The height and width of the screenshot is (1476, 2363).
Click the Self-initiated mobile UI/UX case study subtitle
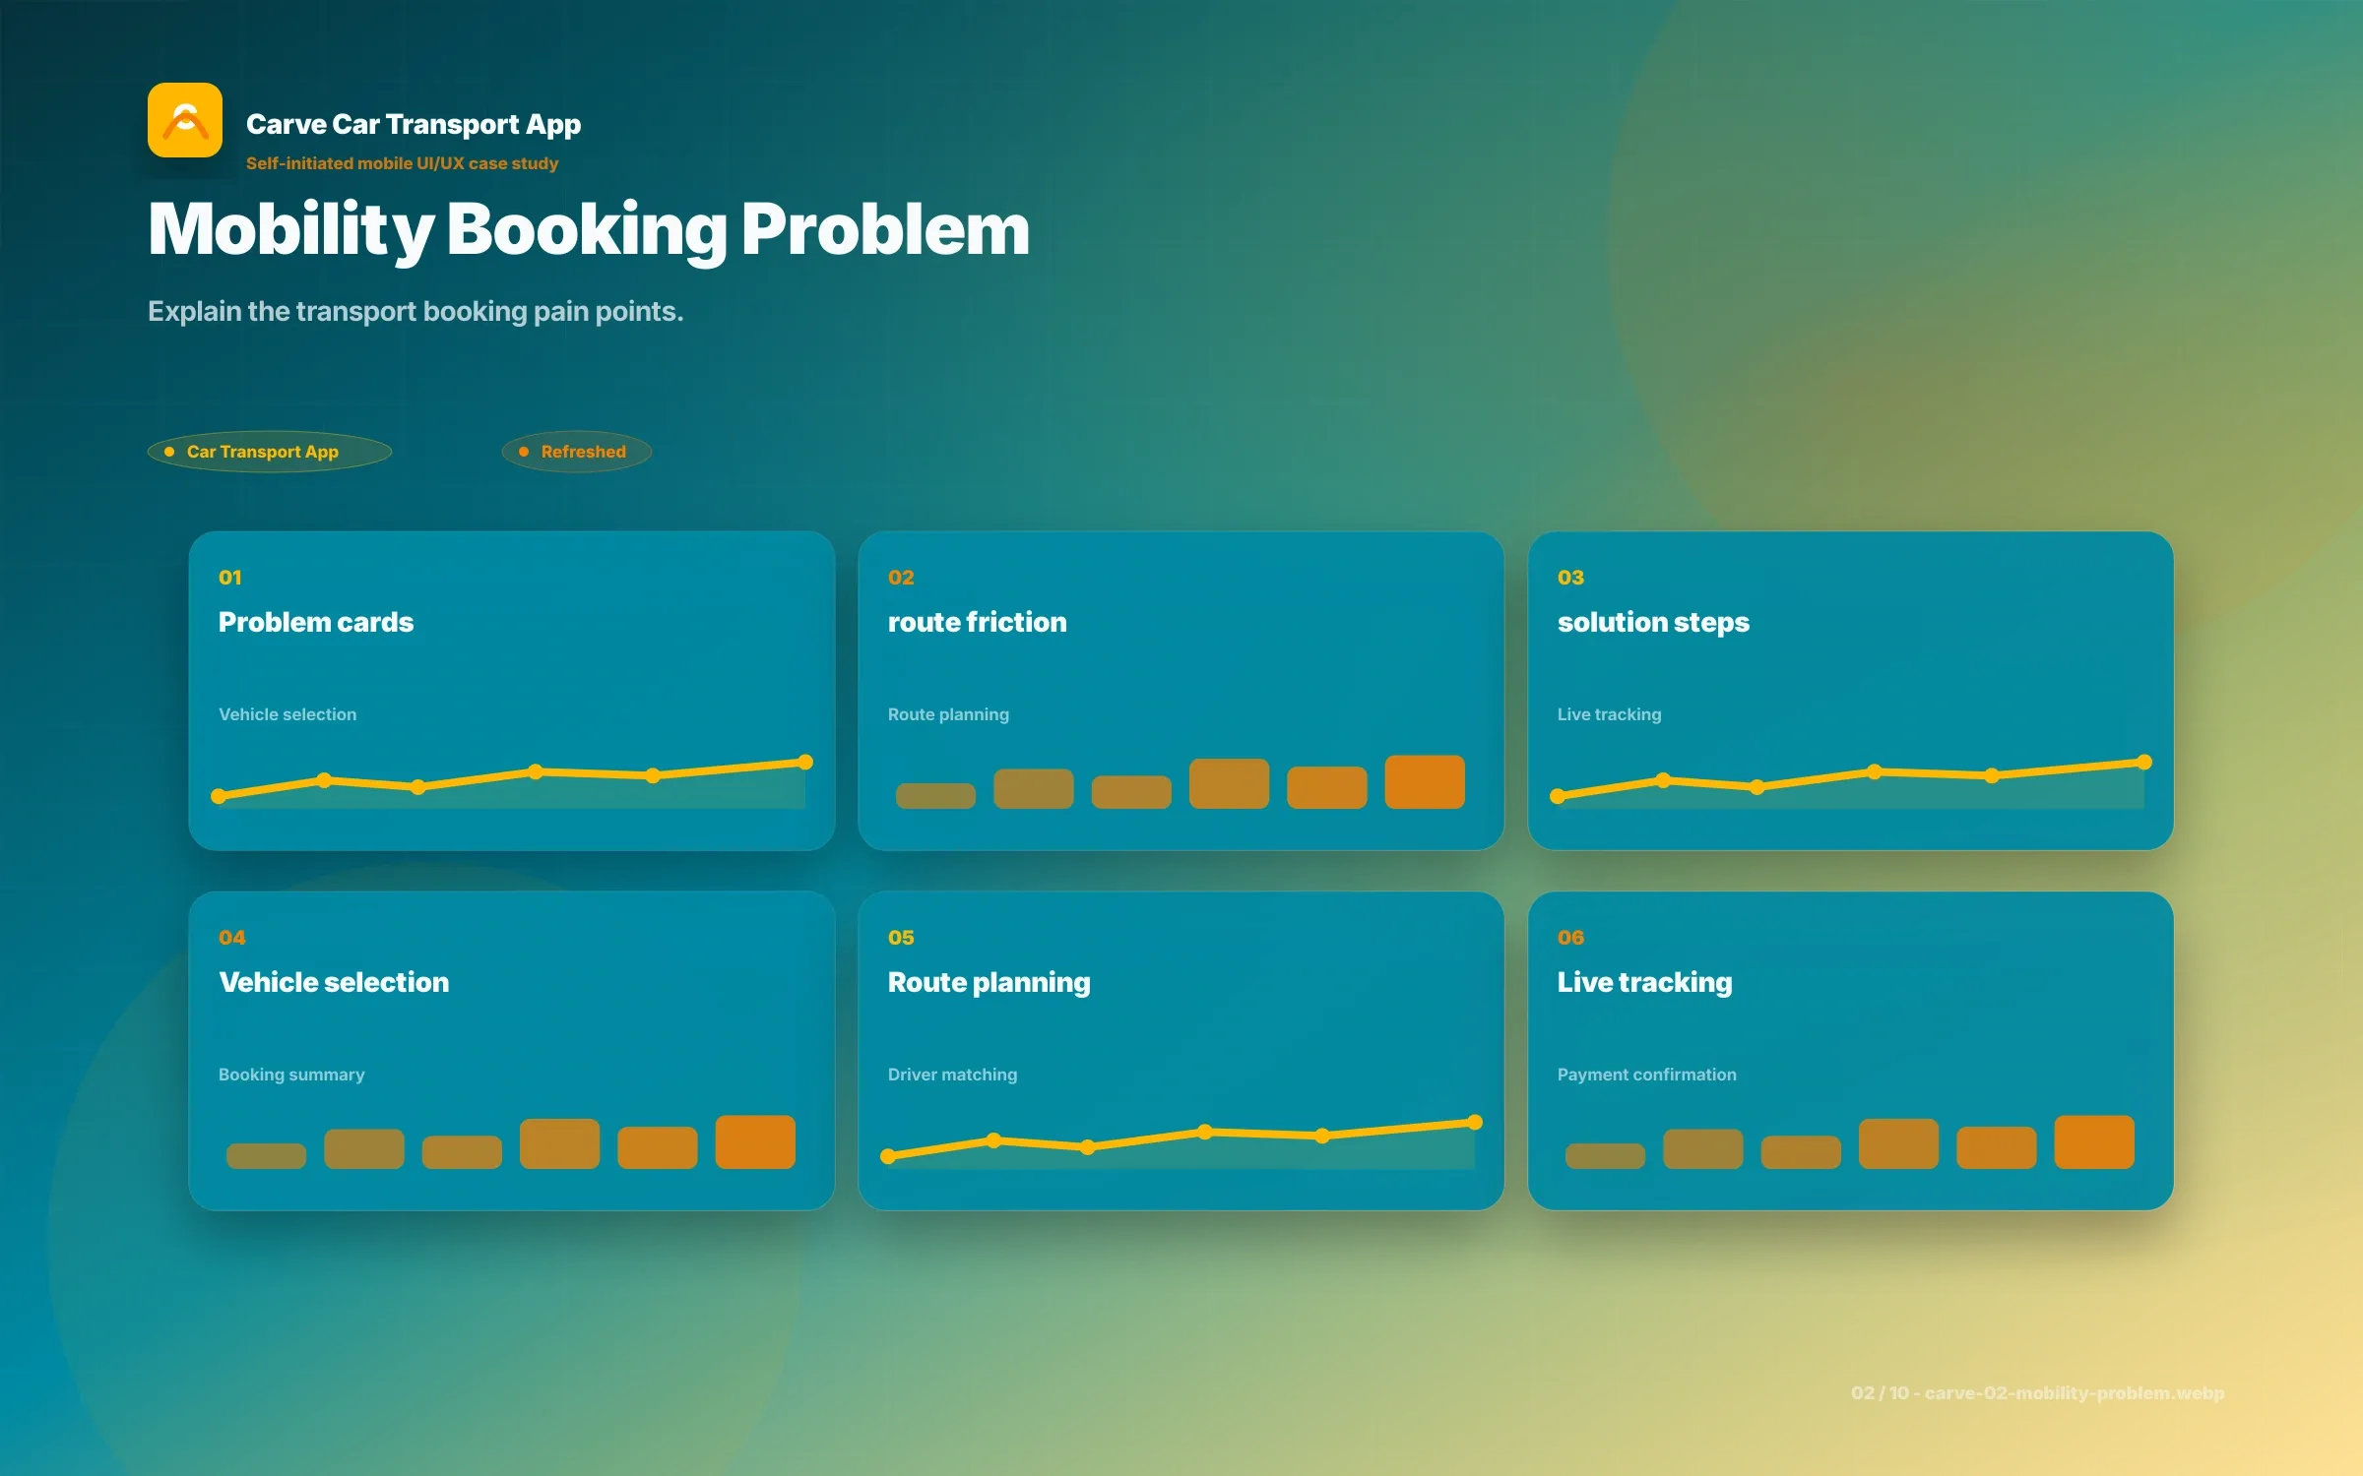pos(402,163)
